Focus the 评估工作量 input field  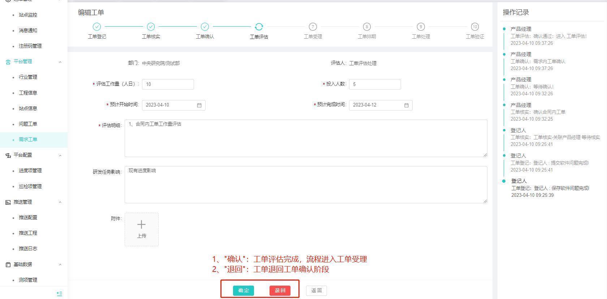tap(168, 84)
